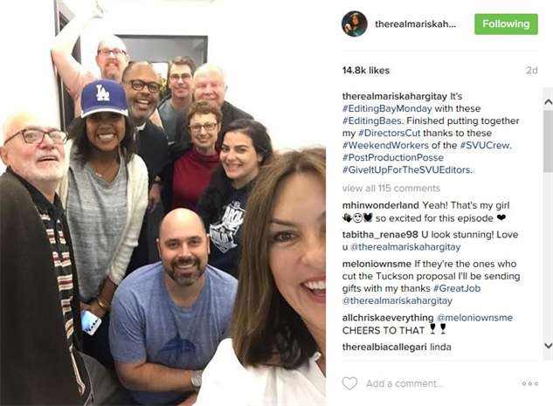Open tabitha_renae98's profile
Image resolution: width=553 pixels, height=406 pixels.
pos(380,234)
